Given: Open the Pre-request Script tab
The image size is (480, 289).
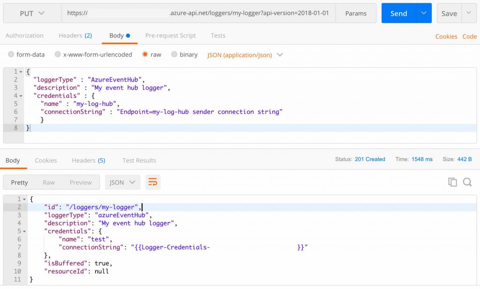Looking at the screenshot, I should tap(171, 36).
